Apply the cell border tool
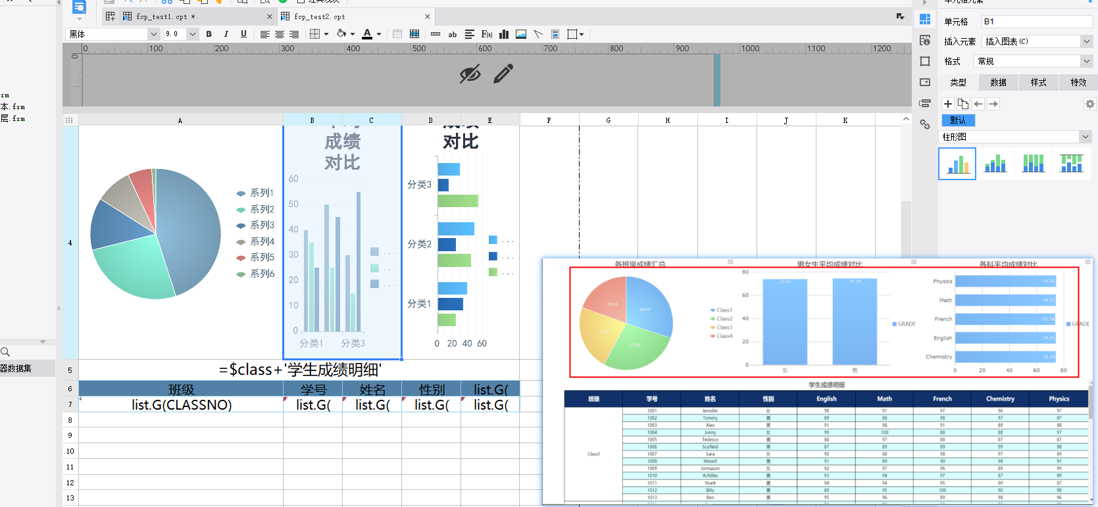1098x507 pixels. click(315, 34)
